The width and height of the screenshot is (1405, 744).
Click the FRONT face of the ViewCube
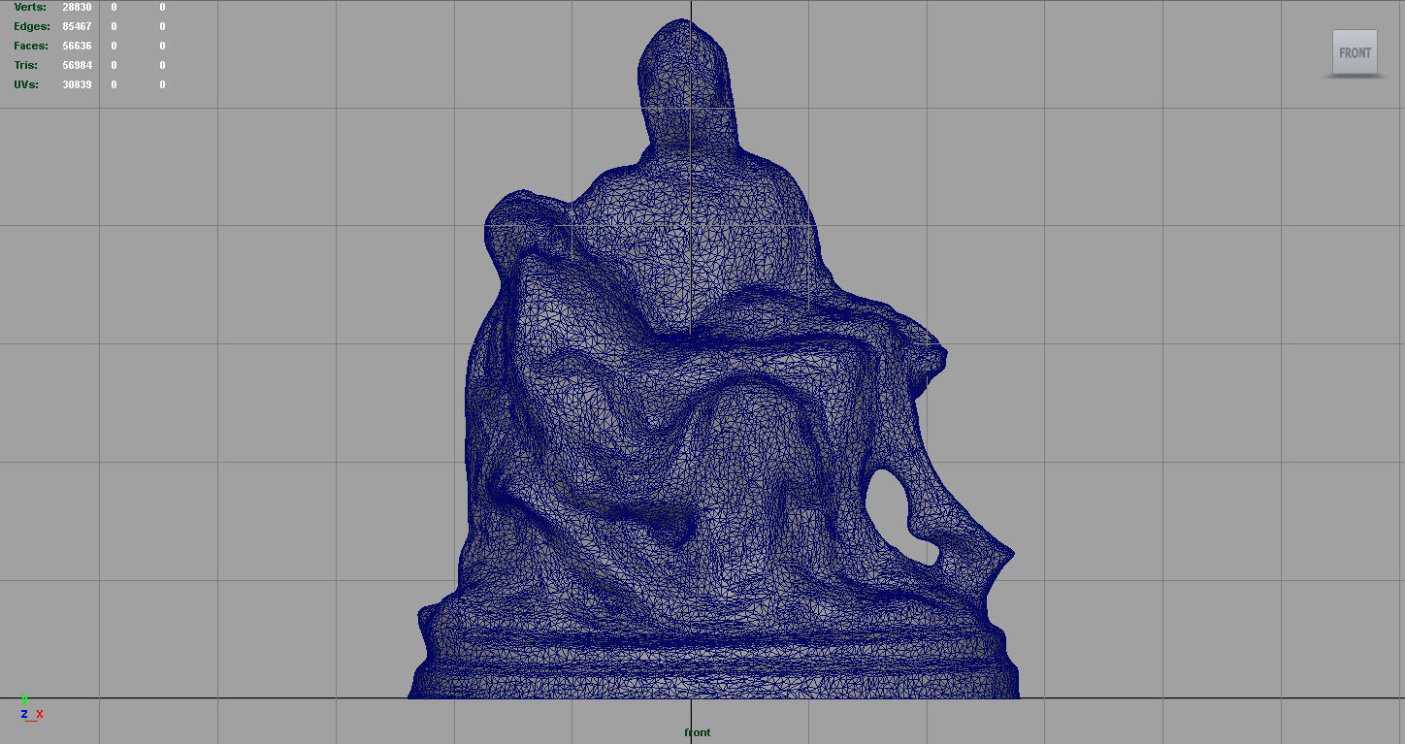pos(1355,52)
